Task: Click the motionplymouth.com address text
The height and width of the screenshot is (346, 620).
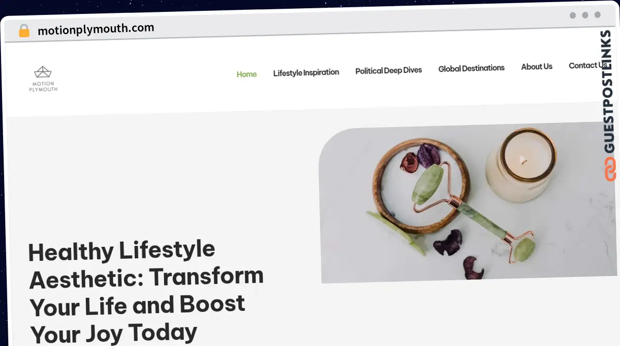Action: click(x=96, y=29)
